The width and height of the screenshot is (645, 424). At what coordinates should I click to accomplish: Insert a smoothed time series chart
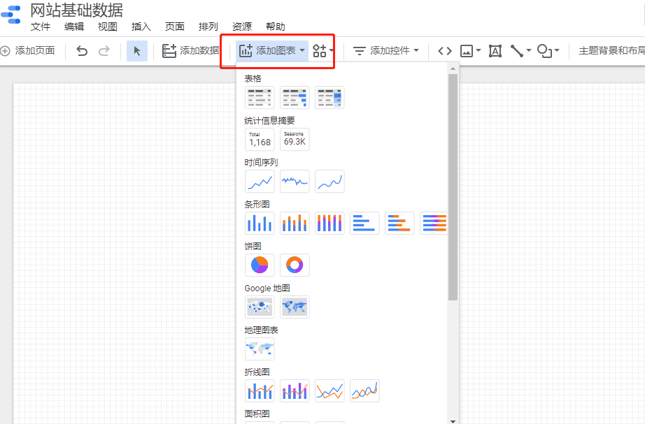[329, 181]
